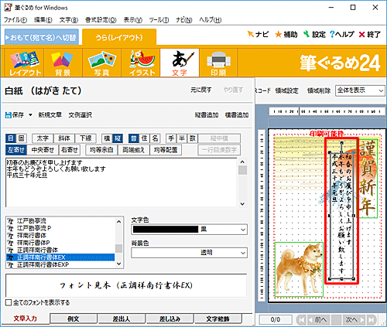This screenshot has width=387, height=327.
Task: Click 縦書追加 add vertical text
Action: 207,115
